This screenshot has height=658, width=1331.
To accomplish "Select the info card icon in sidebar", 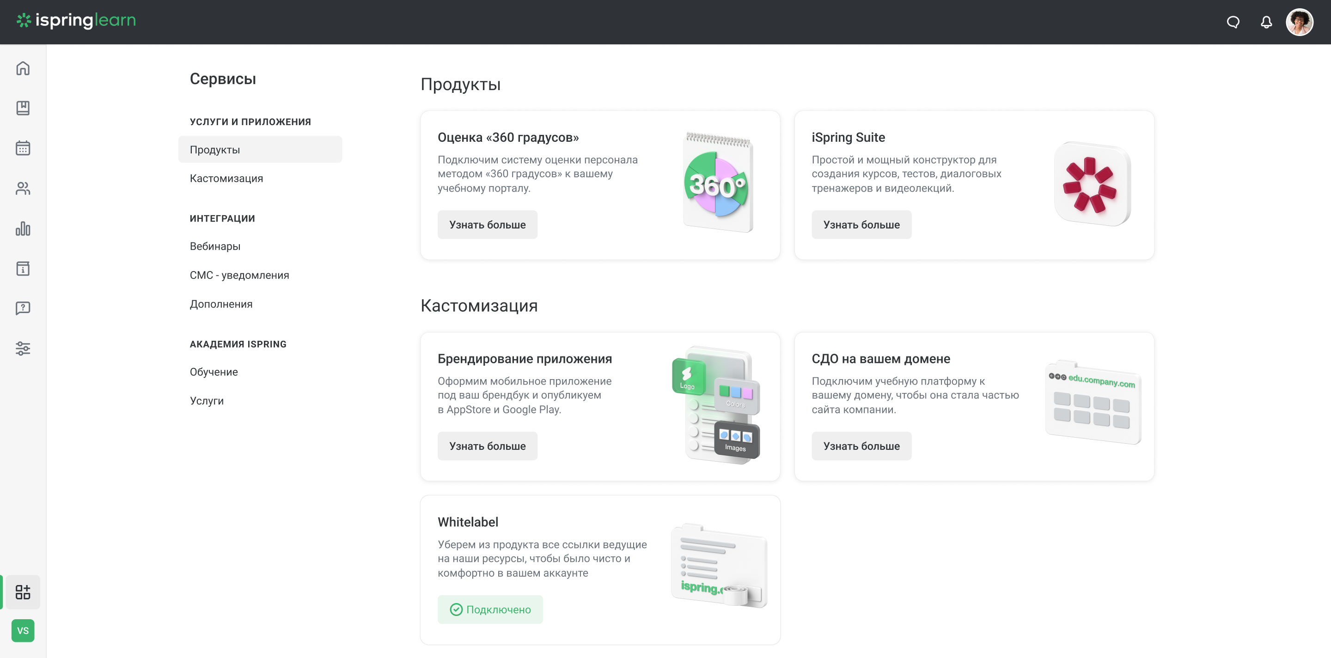I will [x=23, y=268].
